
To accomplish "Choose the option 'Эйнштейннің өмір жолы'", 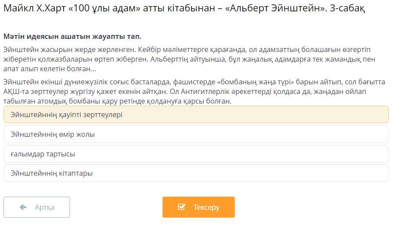I will point(53,135).
